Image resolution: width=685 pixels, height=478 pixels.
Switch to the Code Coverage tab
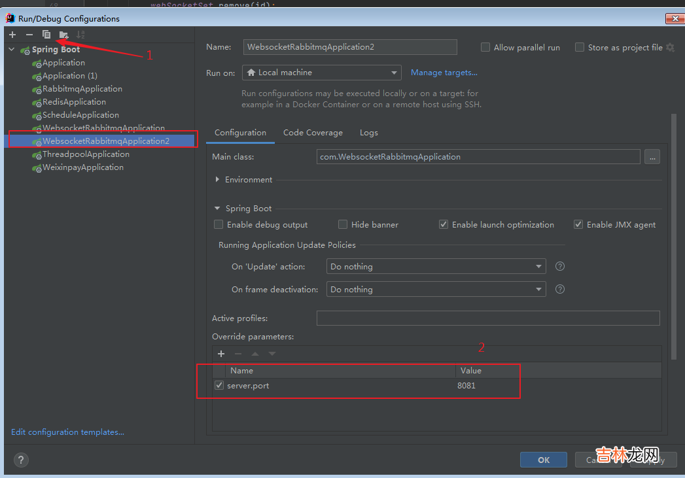point(313,133)
